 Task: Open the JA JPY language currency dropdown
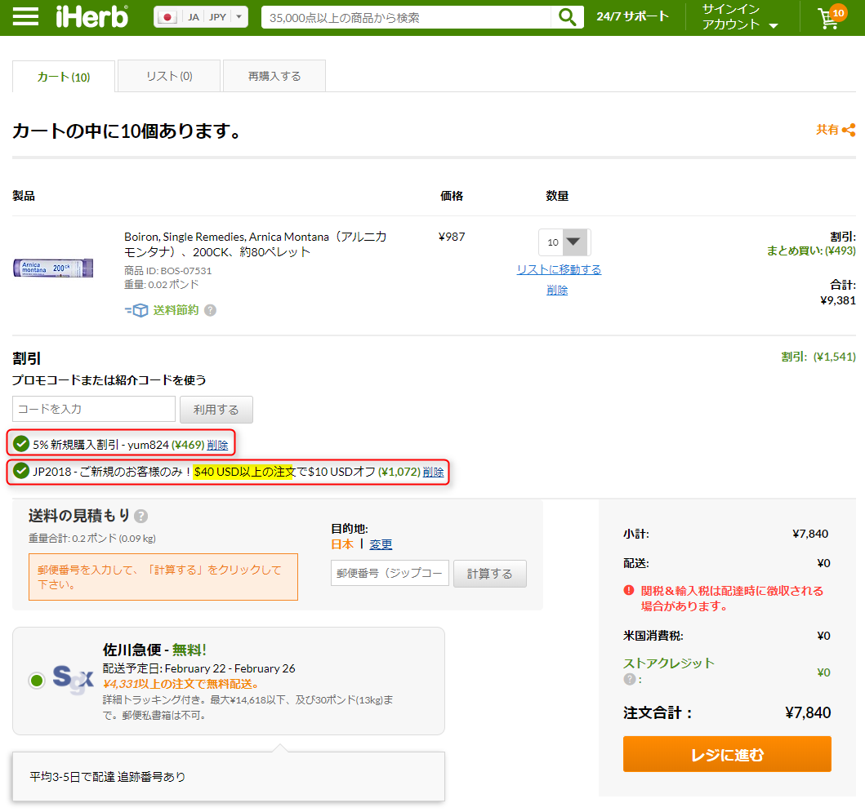click(x=201, y=17)
